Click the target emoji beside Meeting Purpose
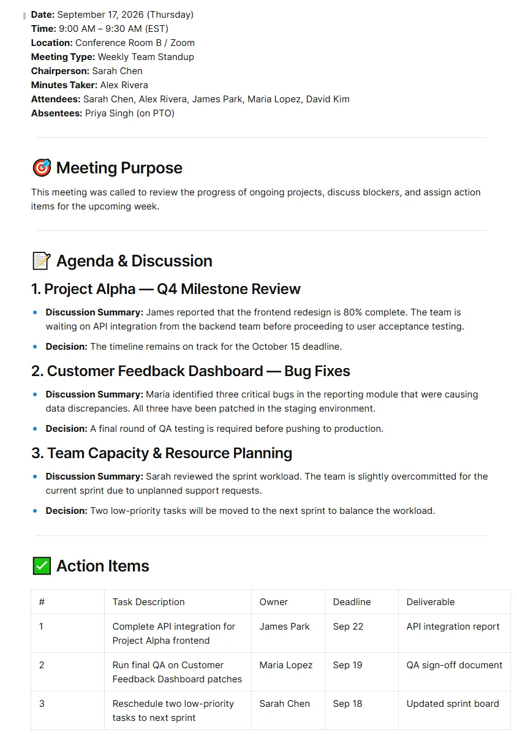 pos(41,168)
